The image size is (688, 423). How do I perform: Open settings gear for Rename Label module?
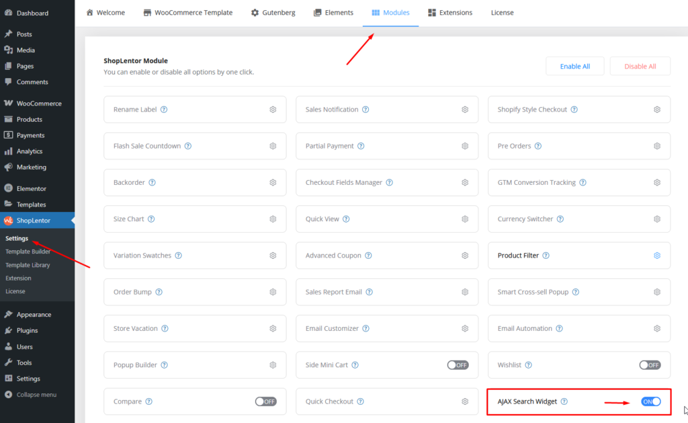[273, 110]
